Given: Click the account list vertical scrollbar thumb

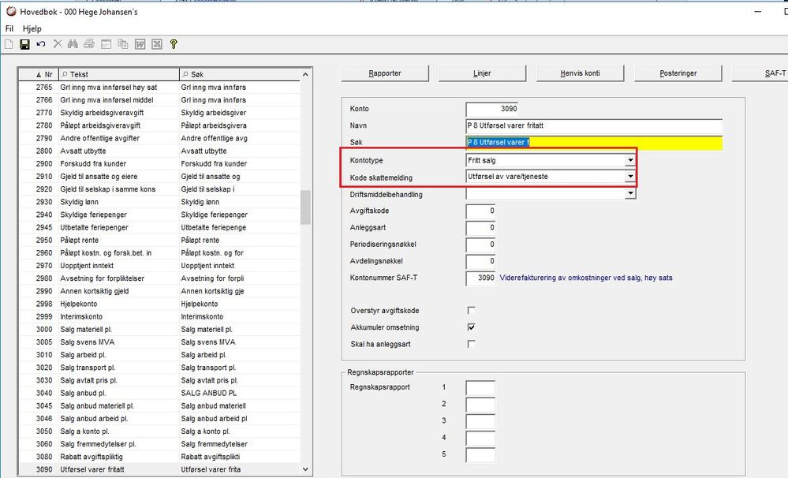Looking at the screenshot, I should click(x=305, y=207).
